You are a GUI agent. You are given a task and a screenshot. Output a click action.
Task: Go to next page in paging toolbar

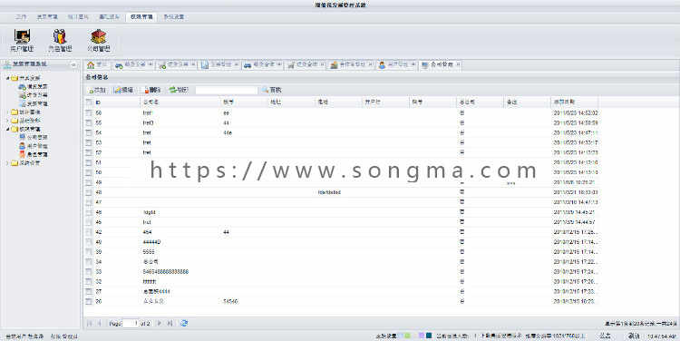pos(160,323)
